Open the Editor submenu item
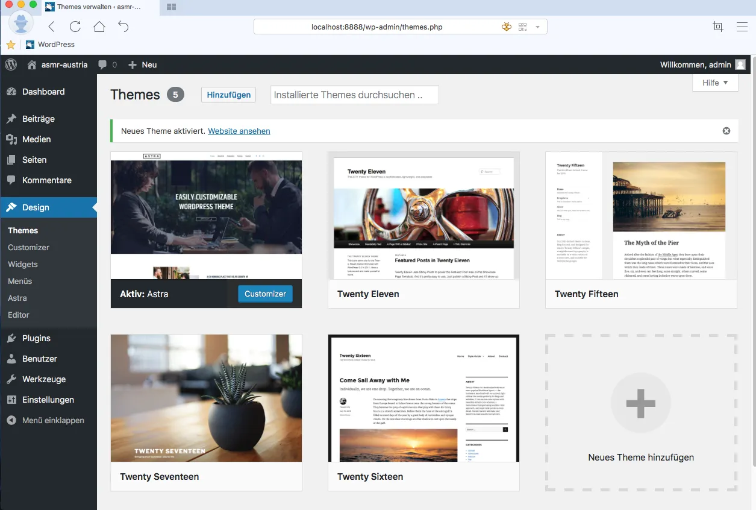 coord(19,315)
